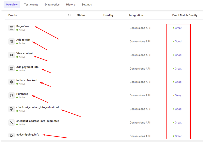Open the add_shipping_info event
This screenshot has width=203, height=142.
(28, 135)
